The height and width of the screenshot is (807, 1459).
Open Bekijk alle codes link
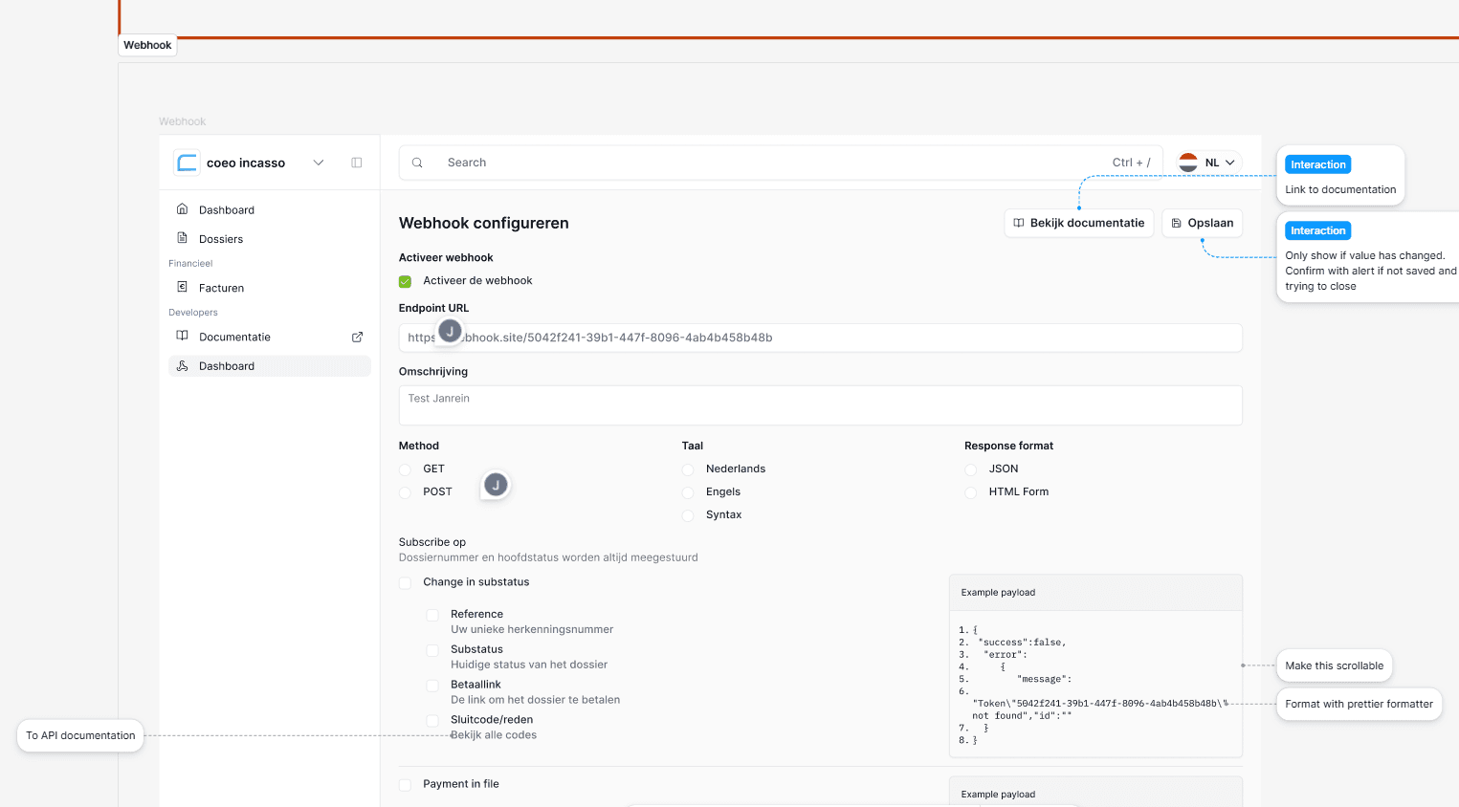pos(495,734)
